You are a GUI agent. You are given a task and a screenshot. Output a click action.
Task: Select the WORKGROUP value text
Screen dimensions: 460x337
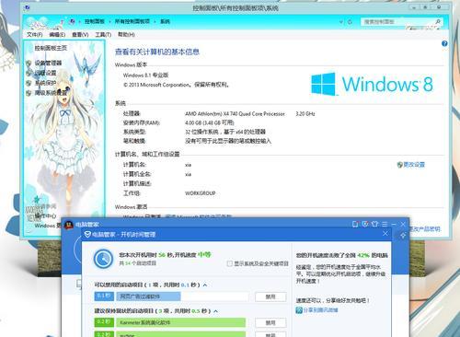tap(201, 193)
